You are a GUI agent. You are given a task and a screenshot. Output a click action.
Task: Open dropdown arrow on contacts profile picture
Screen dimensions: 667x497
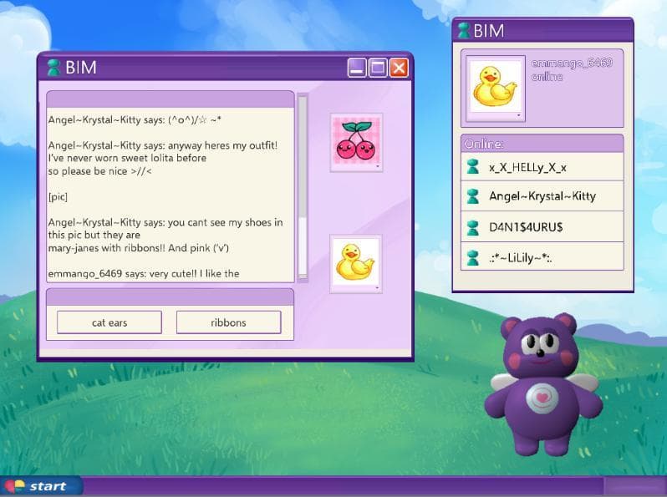pos(518,115)
